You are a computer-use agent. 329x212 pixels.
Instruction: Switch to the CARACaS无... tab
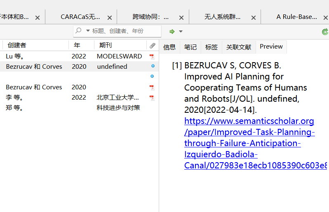[80, 17]
